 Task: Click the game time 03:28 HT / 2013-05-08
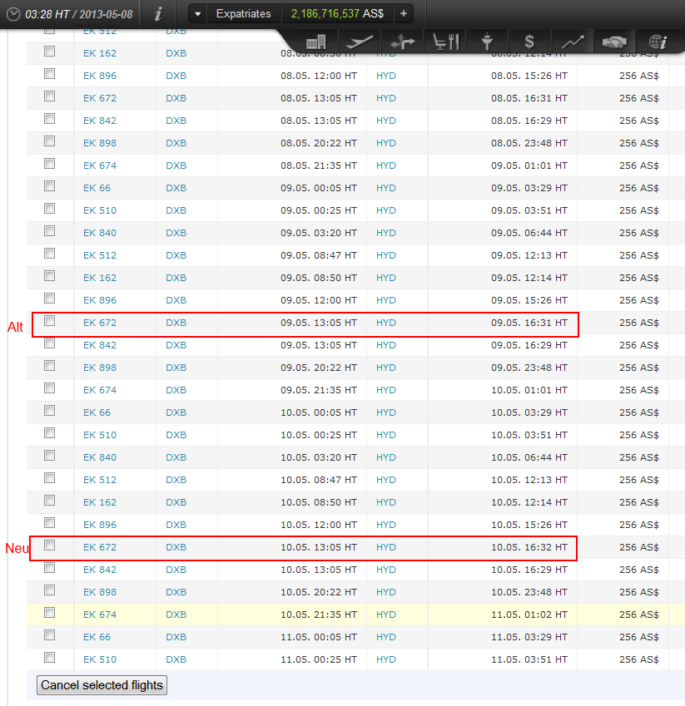point(79,14)
